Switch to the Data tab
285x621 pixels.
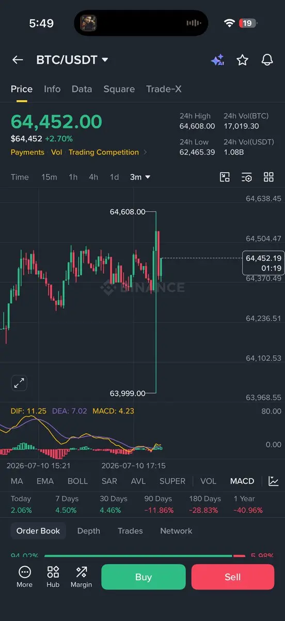tap(82, 89)
